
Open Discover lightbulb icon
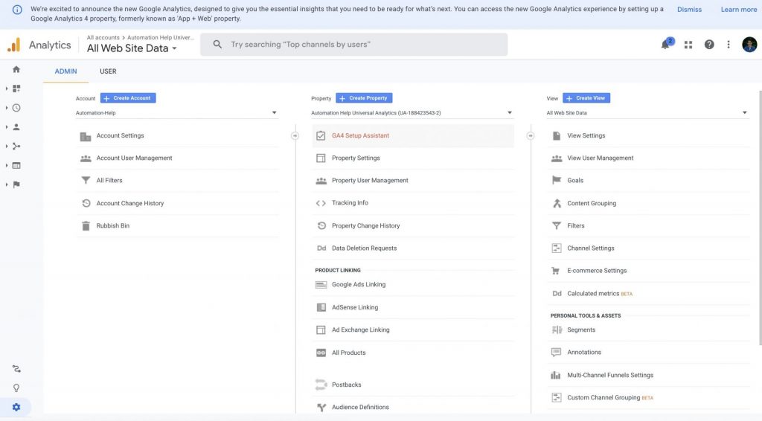coord(16,388)
